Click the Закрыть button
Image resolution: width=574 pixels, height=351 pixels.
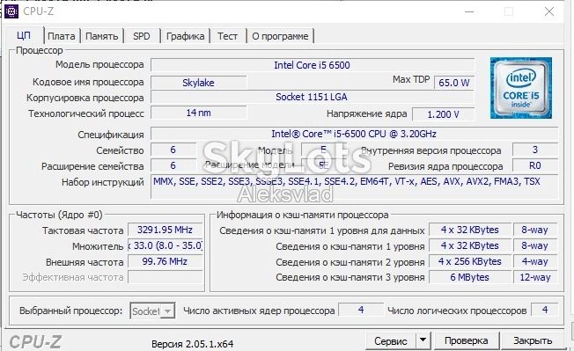click(x=533, y=340)
